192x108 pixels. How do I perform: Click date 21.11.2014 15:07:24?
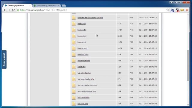click(148, 103)
